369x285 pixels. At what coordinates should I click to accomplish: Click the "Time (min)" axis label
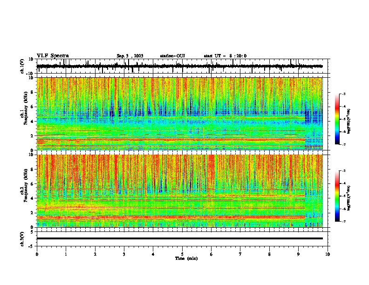[186, 258]
